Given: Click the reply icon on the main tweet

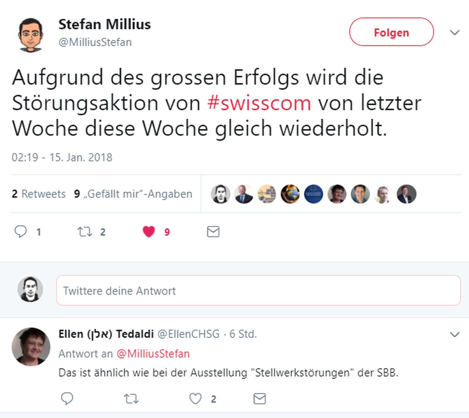Looking at the screenshot, I should click(x=21, y=231).
